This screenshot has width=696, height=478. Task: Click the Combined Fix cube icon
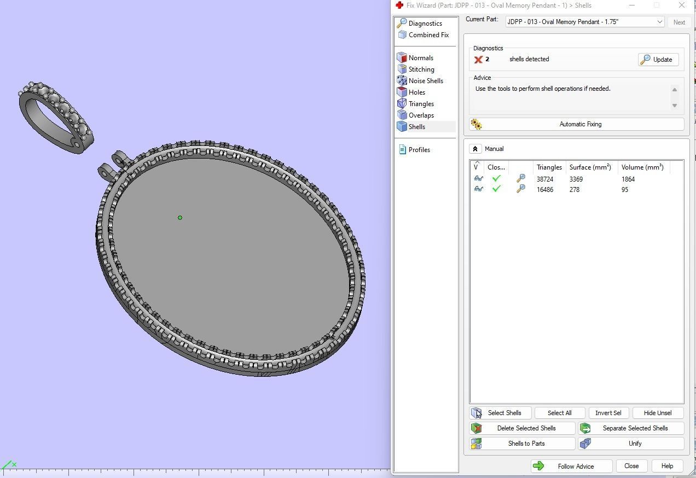click(x=402, y=35)
